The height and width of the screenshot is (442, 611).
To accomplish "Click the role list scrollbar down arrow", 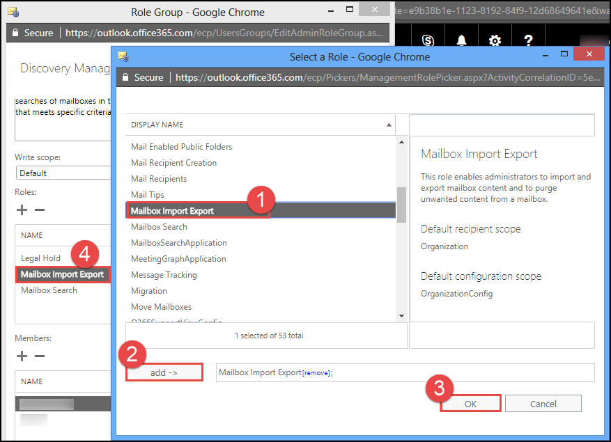I will tap(402, 316).
